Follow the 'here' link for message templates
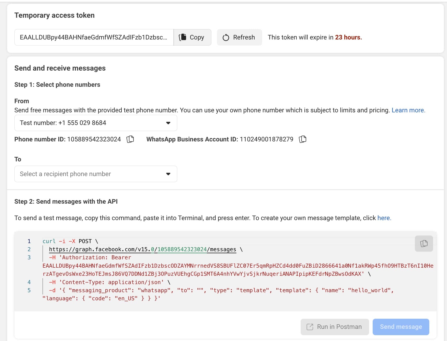Screen dimensions: 447x341 [384, 218]
